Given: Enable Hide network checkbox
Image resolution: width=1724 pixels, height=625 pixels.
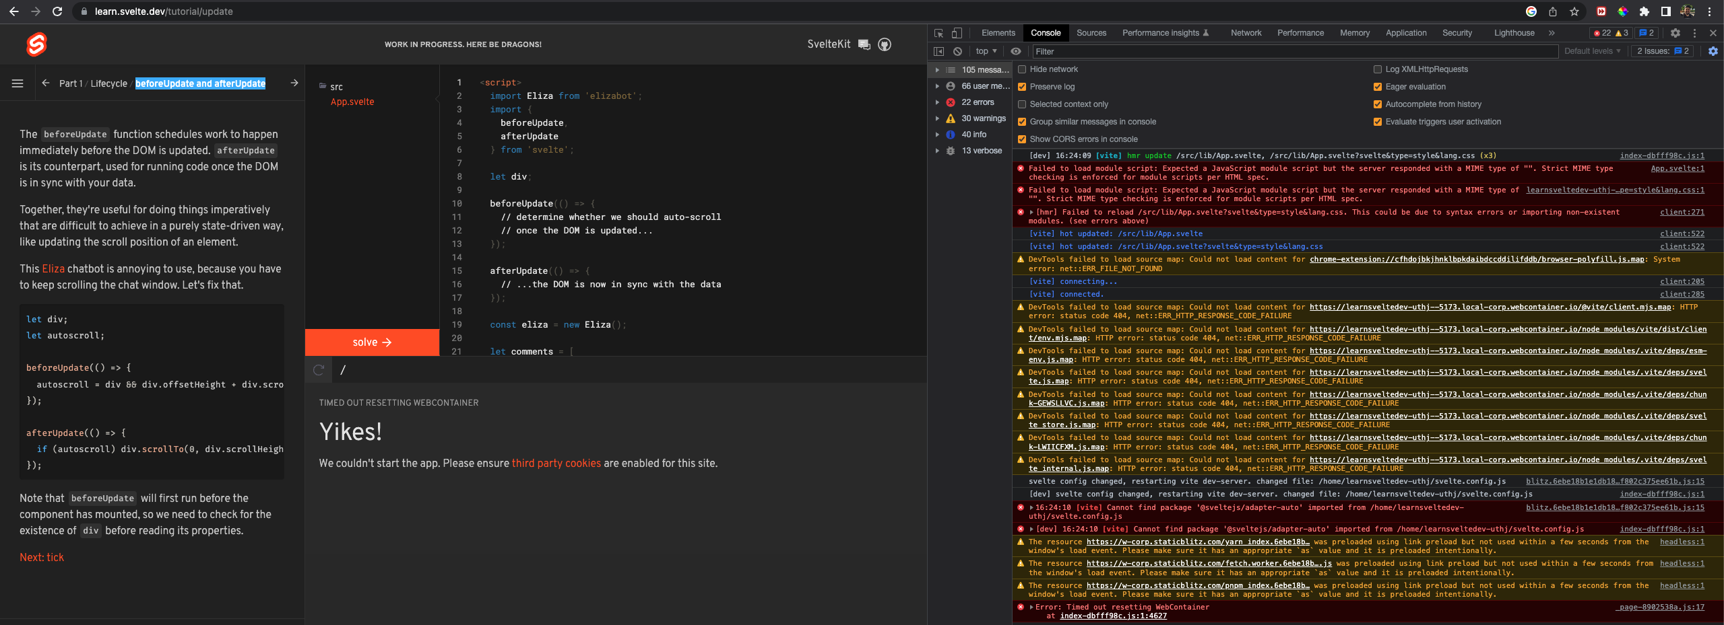Looking at the screenshot, I should point(1022,69).
